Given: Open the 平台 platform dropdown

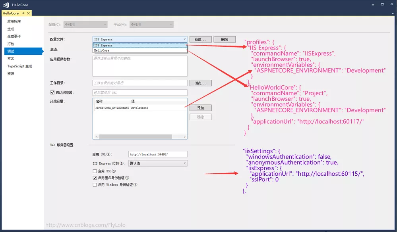Looking at the screenshot, I should coord(151,24).
